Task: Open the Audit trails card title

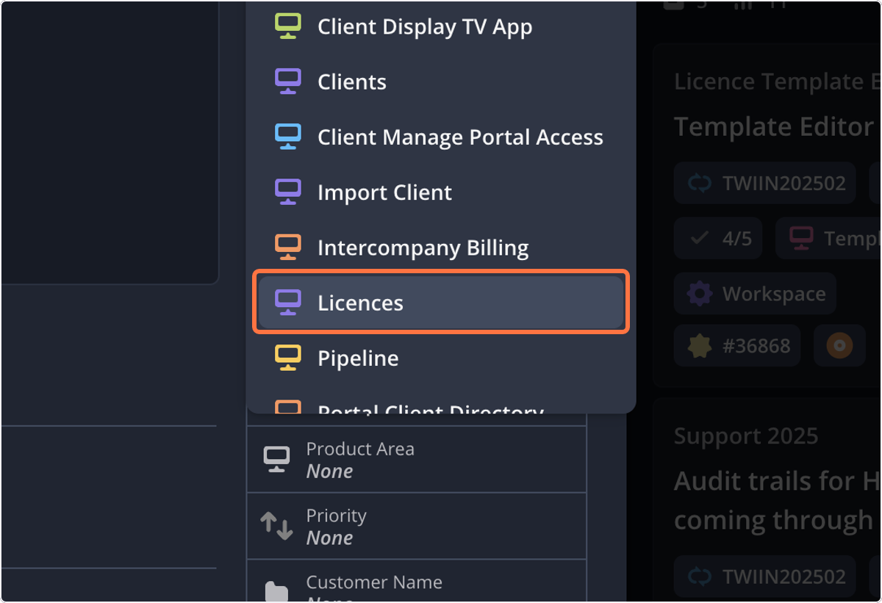Action: pos(778,501)
